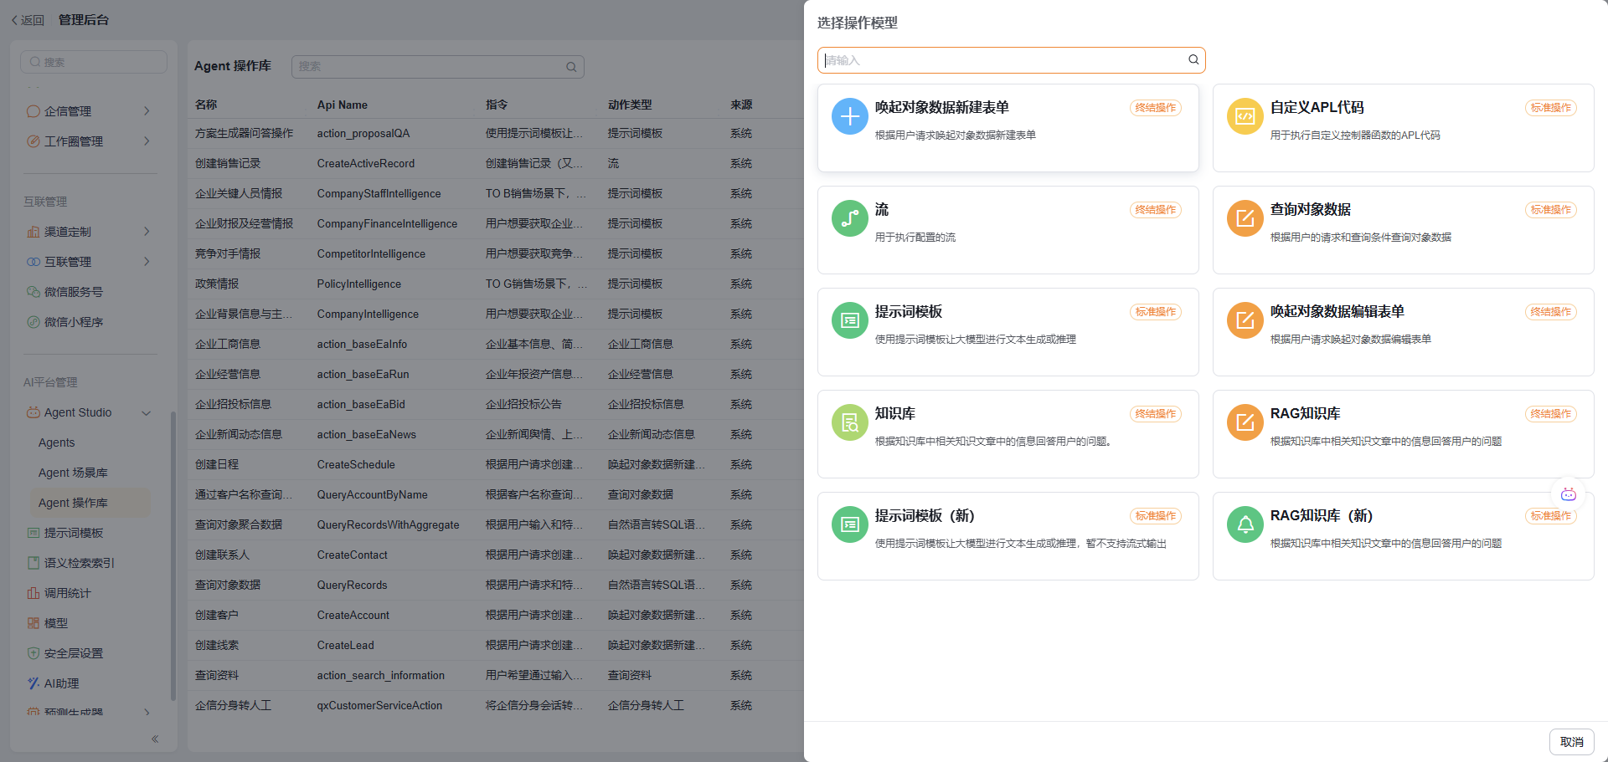
Task: Click the magnifier icon in the model search box
Action: tap(1193, 59)
